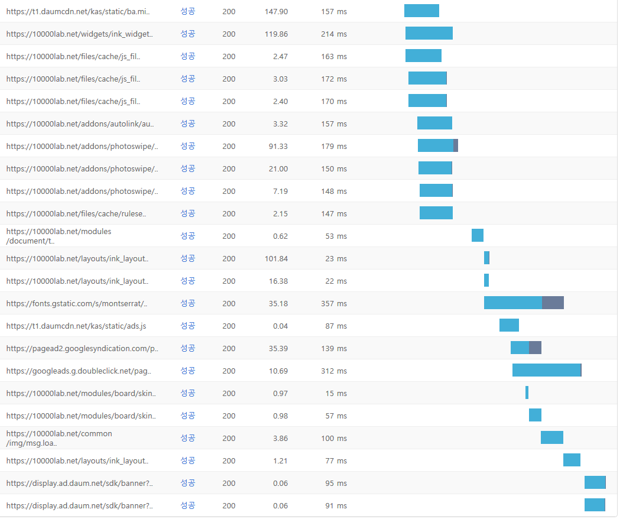The height and width of the screenshot is (519, 623).
Task: Click the 172 ms time cell
Action: pos(334,79)
